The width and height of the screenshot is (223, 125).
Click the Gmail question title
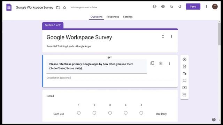tap(50, 96)
